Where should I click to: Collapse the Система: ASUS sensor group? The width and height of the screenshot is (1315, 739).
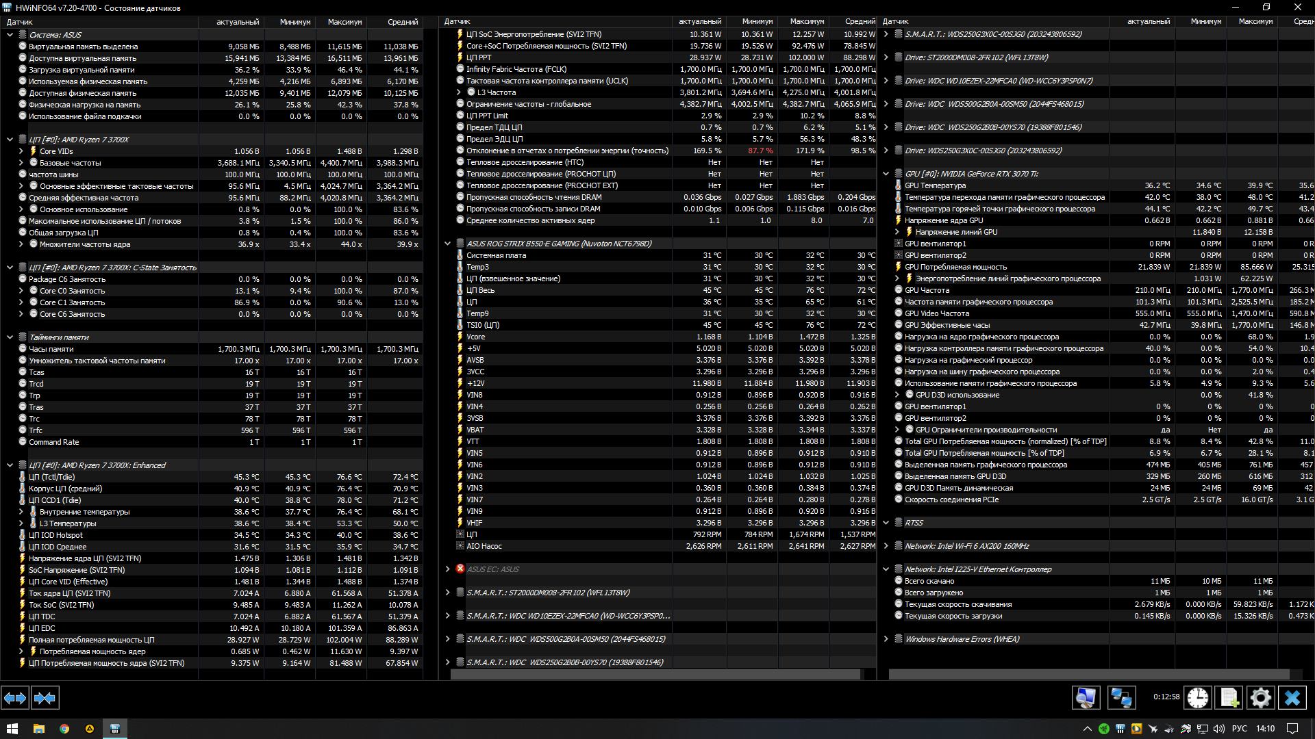[10, 35]
